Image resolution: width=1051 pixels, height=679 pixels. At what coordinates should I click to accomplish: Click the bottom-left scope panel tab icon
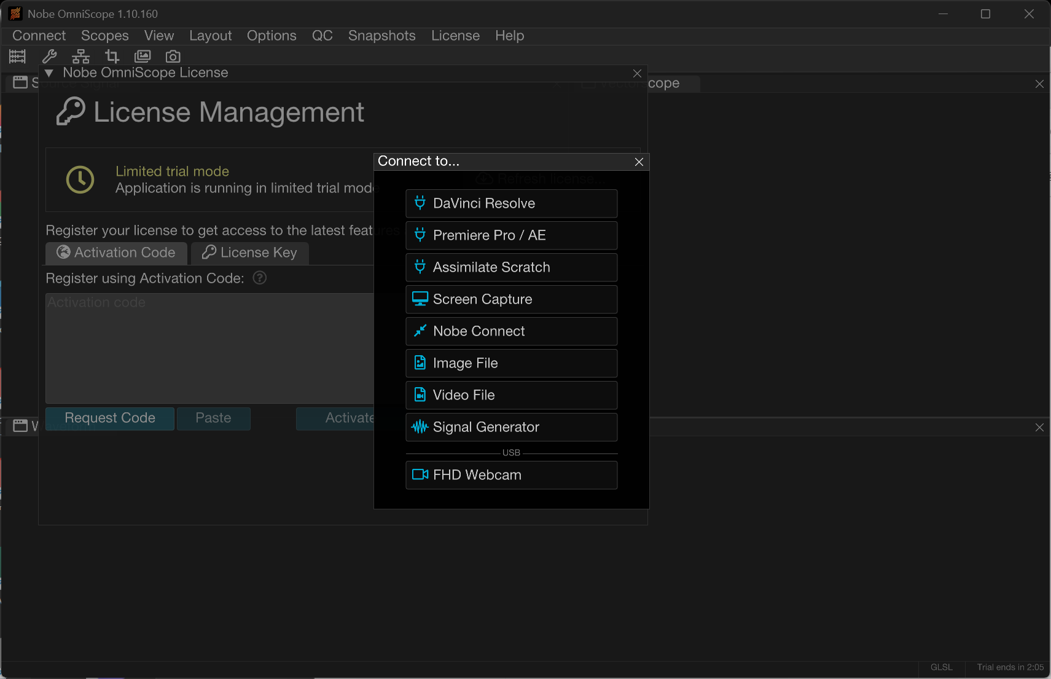[x=20, y=426]
